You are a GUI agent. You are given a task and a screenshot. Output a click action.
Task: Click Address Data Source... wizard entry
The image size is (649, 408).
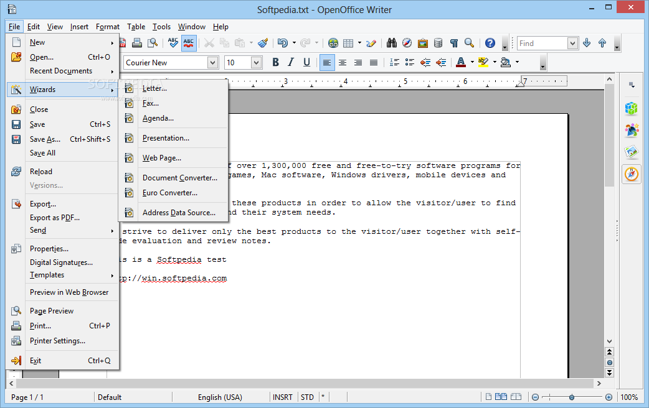point(173,213)
